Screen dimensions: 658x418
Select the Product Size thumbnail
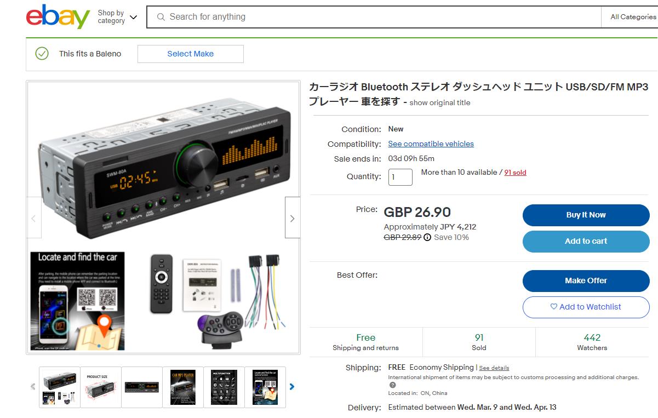click(x=101, y=387)
